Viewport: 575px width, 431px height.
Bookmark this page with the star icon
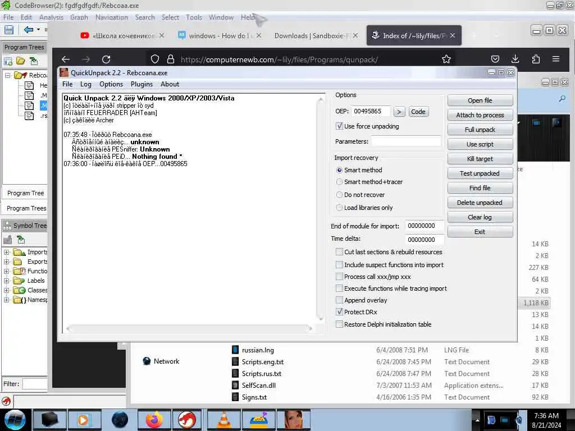[x=446, y=59]
